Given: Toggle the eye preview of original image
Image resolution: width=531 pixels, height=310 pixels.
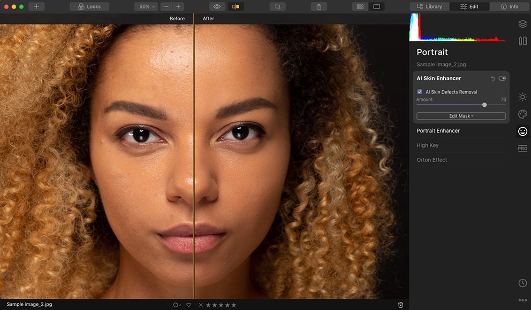Looking at the screenshot, I should [x=217, y=6].
